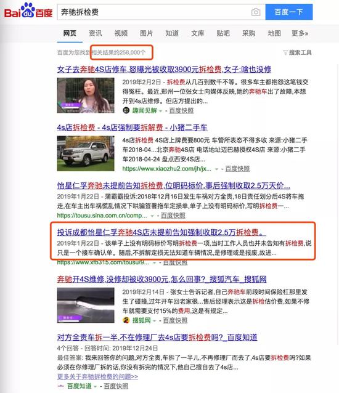Click 趣闻见解 source avatar icon

(x=126, y=110)
